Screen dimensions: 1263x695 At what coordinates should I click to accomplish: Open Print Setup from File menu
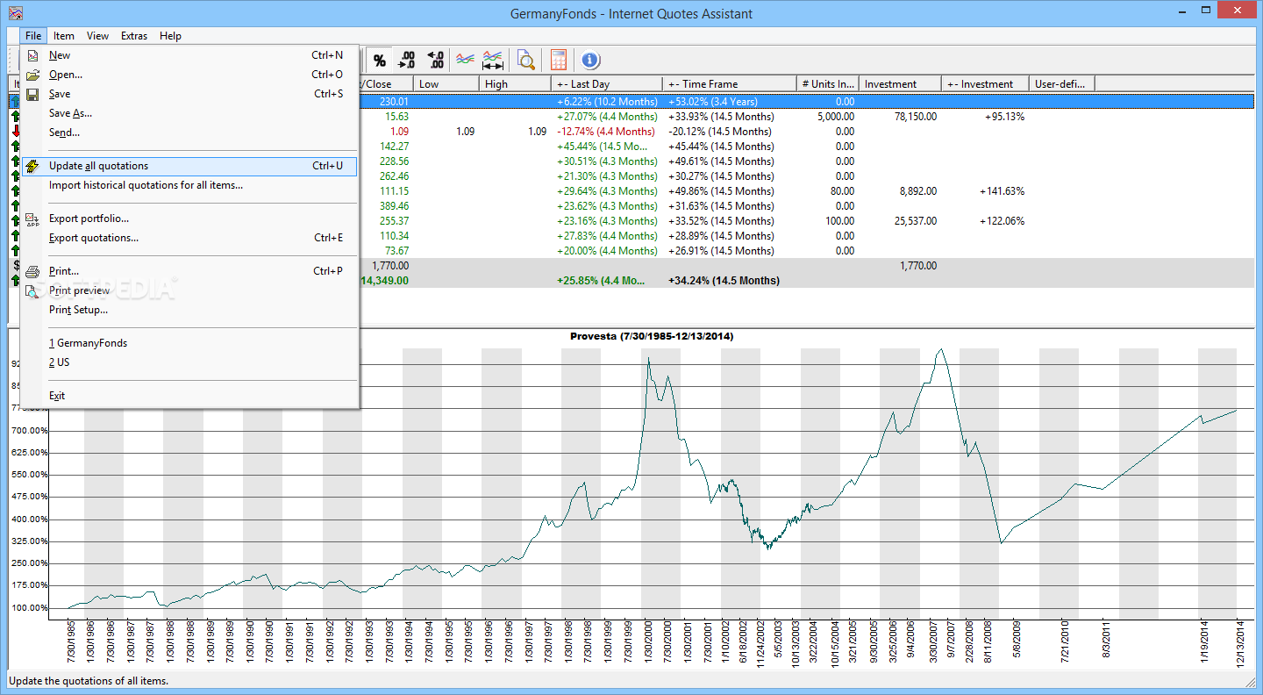pyautogui.click(x=190, y=310)
